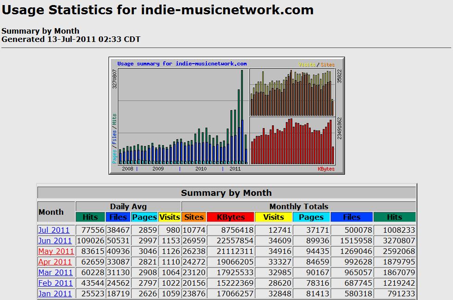Open the May 2011 monthly report link
Screen dimensions: 453x300
tap(56, 251)
